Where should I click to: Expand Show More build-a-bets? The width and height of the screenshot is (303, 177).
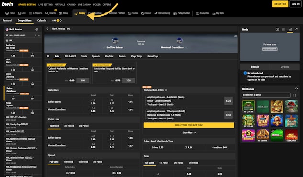click(189, 133)
